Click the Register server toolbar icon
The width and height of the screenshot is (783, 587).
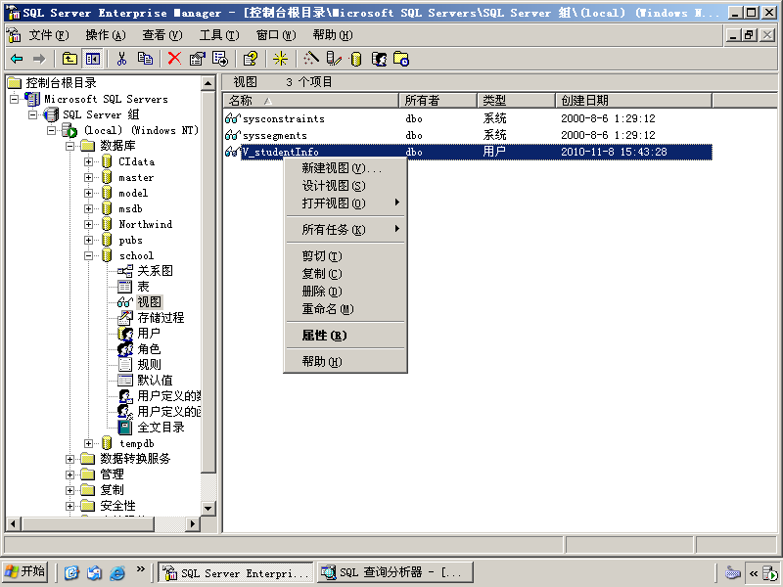pos(334,59)
